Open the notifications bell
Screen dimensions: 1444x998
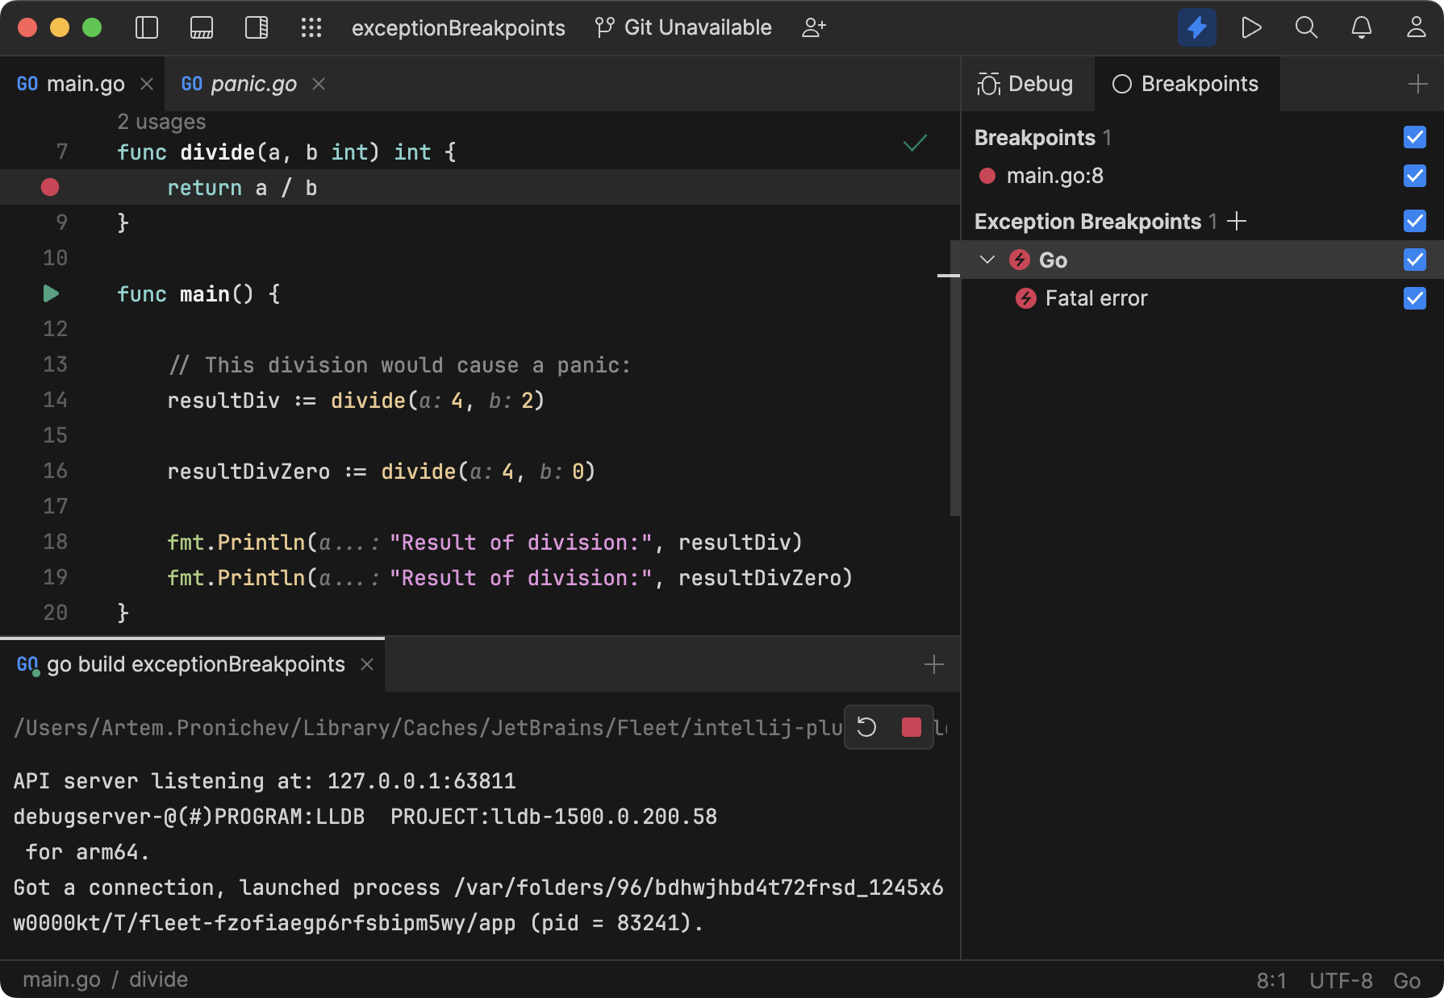1361,27
